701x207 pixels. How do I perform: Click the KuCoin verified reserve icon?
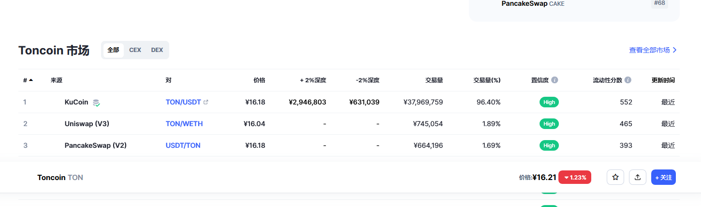click(96, 103)
